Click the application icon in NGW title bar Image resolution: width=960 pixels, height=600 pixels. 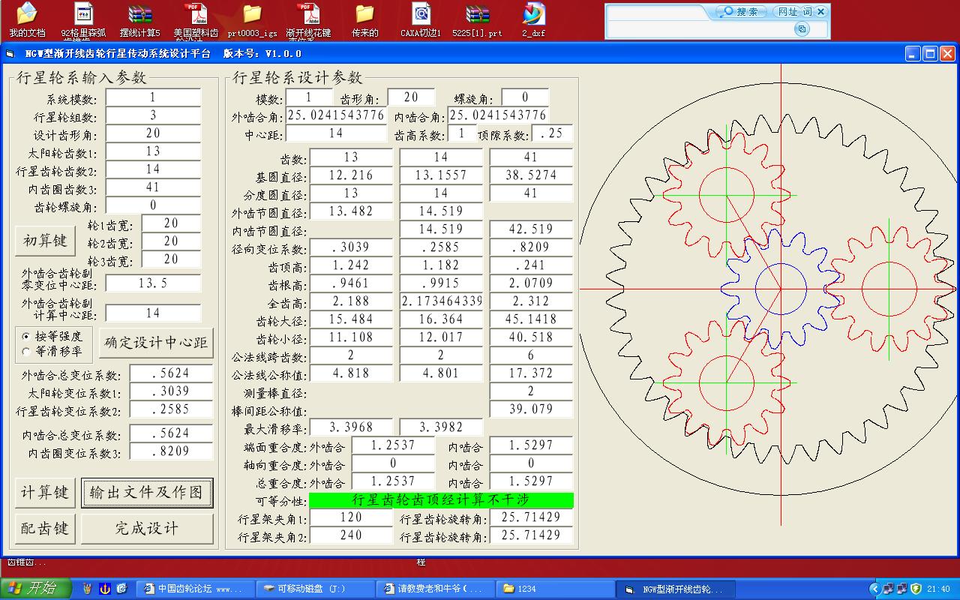coord(10,53)
